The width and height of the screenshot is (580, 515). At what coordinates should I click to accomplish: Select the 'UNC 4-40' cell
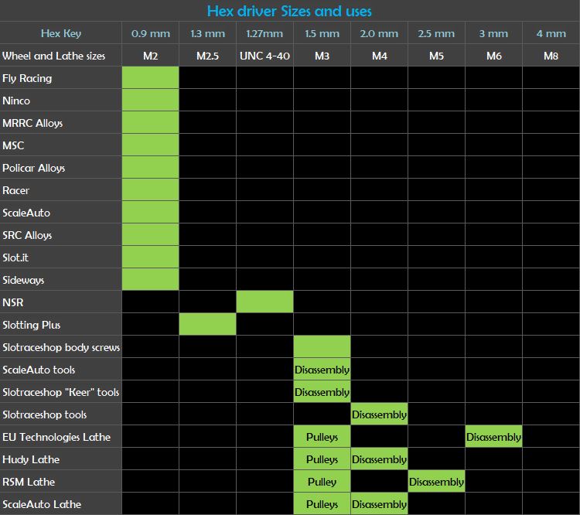(x=264, y=56)
